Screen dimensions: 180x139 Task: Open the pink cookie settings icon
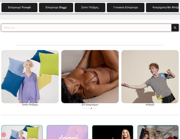click(x=4, y=134)
